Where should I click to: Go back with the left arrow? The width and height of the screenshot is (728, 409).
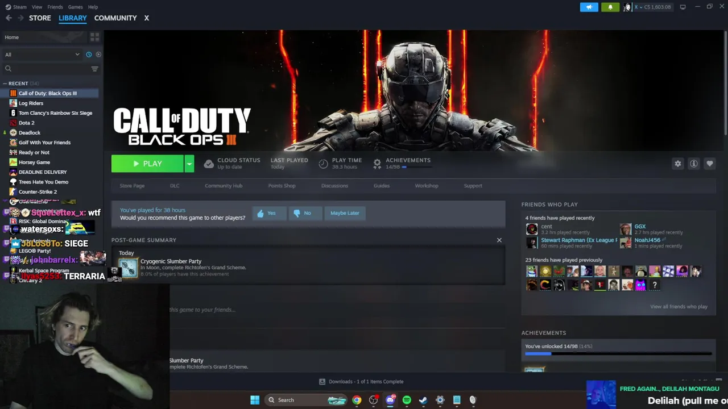coord(9,18)
